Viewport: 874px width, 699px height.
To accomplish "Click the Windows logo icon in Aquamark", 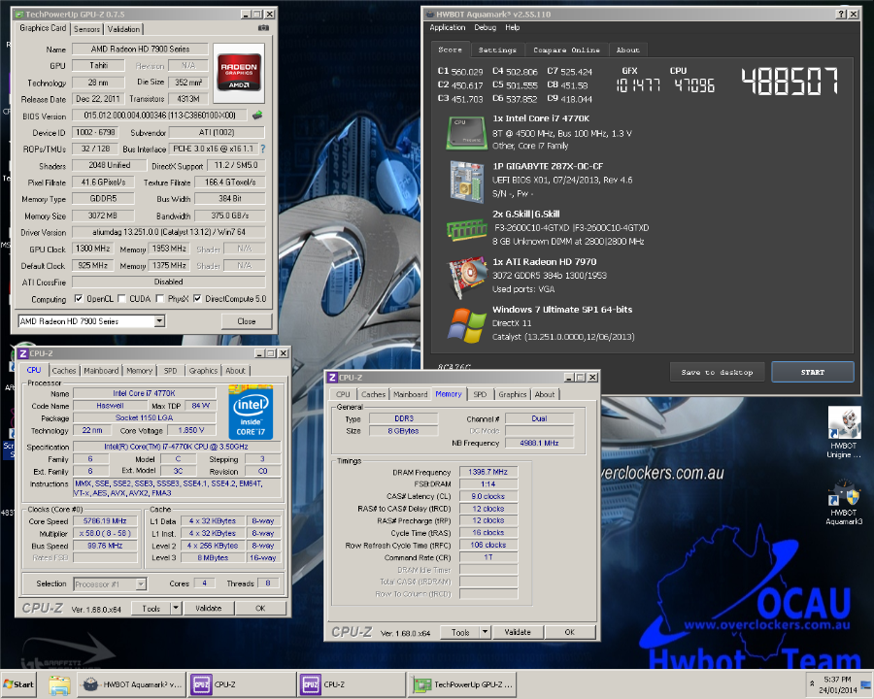I will pyautogui.click(x=466, y=325).
